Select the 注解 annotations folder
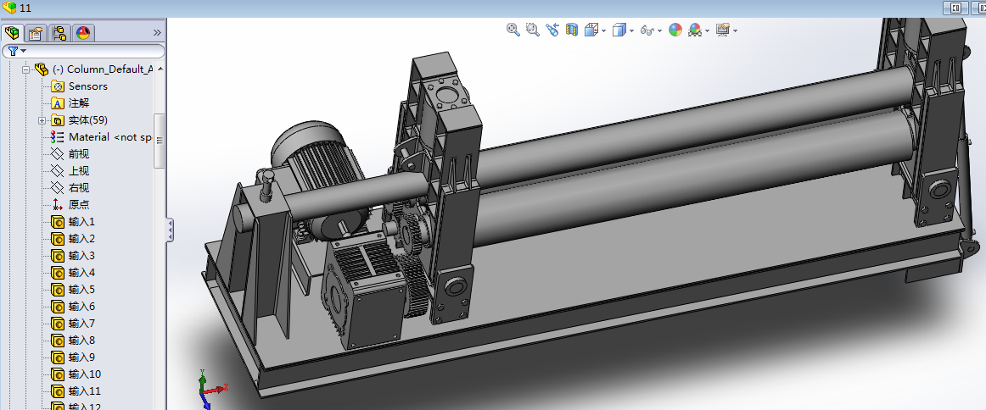986x410 pixels. pos(70,103)
